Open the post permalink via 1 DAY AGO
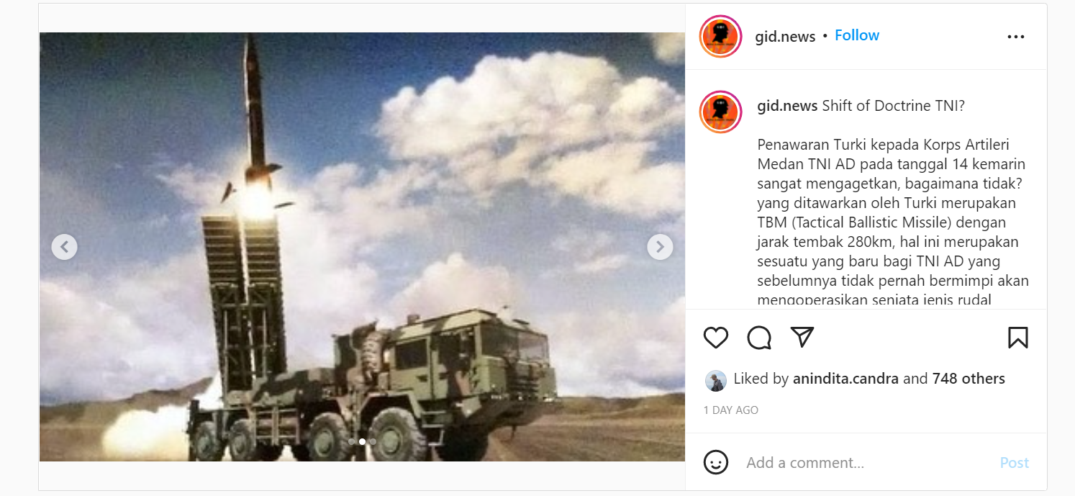Screen dimensions: 1075x496 (x=731, y=410)
